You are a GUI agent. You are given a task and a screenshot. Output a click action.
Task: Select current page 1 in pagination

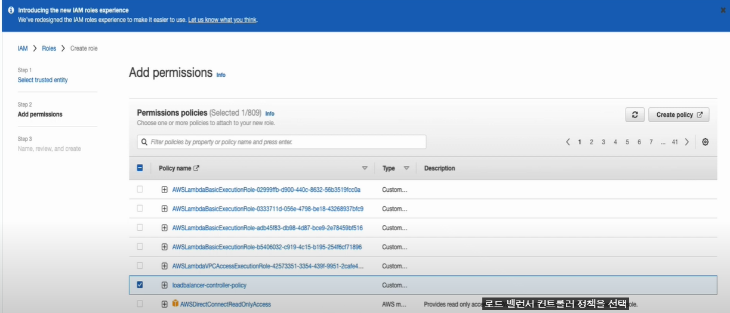point(580,142)
